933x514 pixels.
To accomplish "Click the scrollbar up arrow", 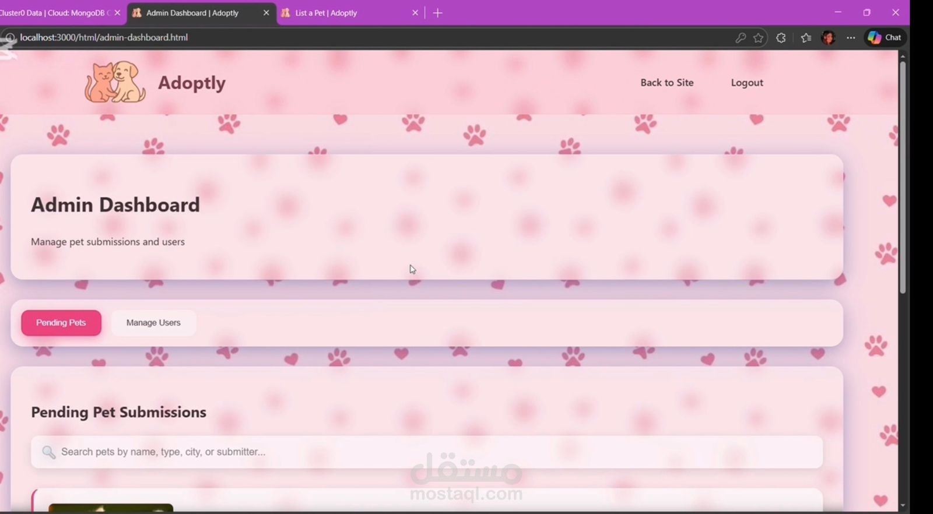I will 903,57.
